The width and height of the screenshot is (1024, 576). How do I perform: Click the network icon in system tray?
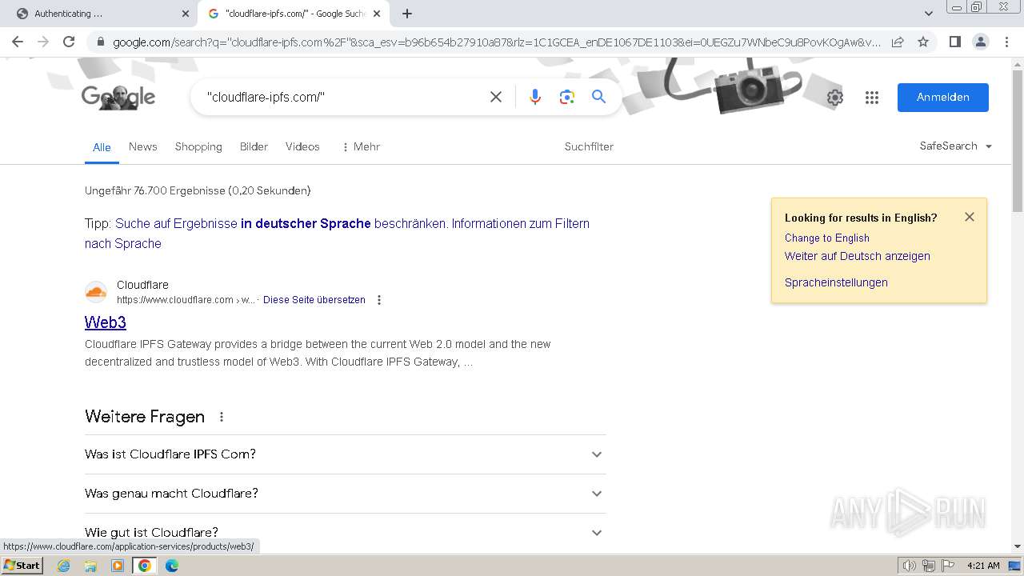929,566
